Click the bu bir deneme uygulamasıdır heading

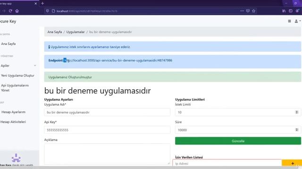tap(98, 91)
